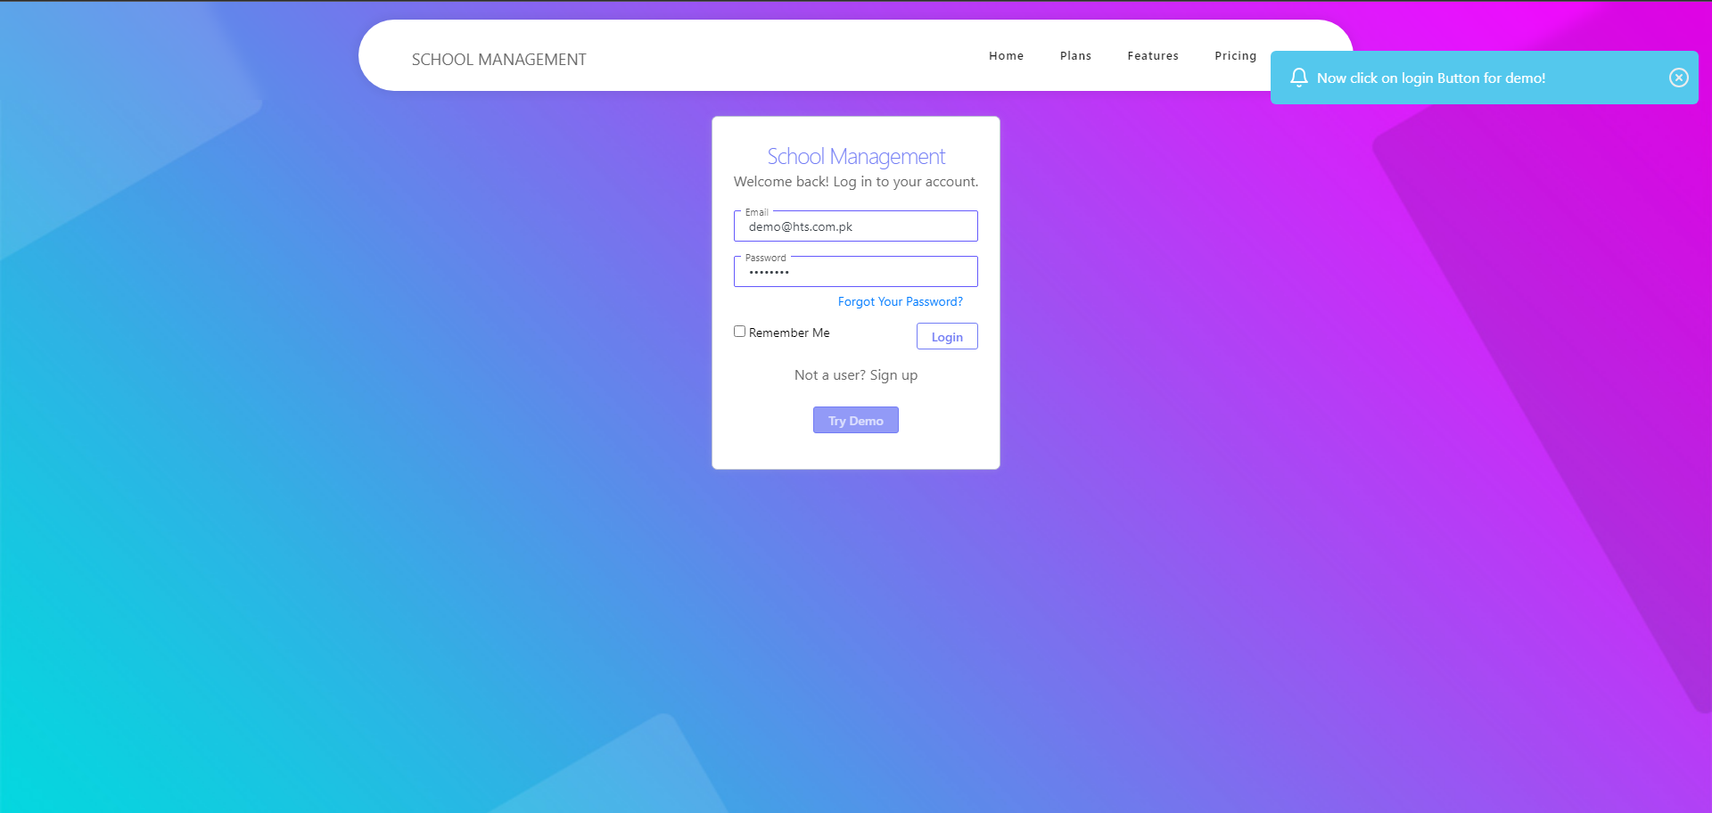
Task: Click the Try Demo button
Action: 856,420
